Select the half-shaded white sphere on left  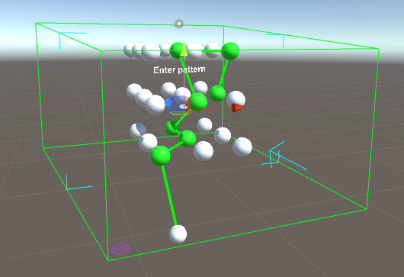tap(137, 130)
